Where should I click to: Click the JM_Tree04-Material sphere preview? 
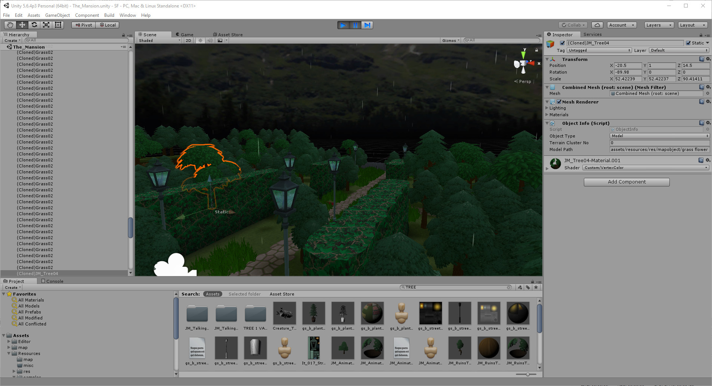[555, 164]
